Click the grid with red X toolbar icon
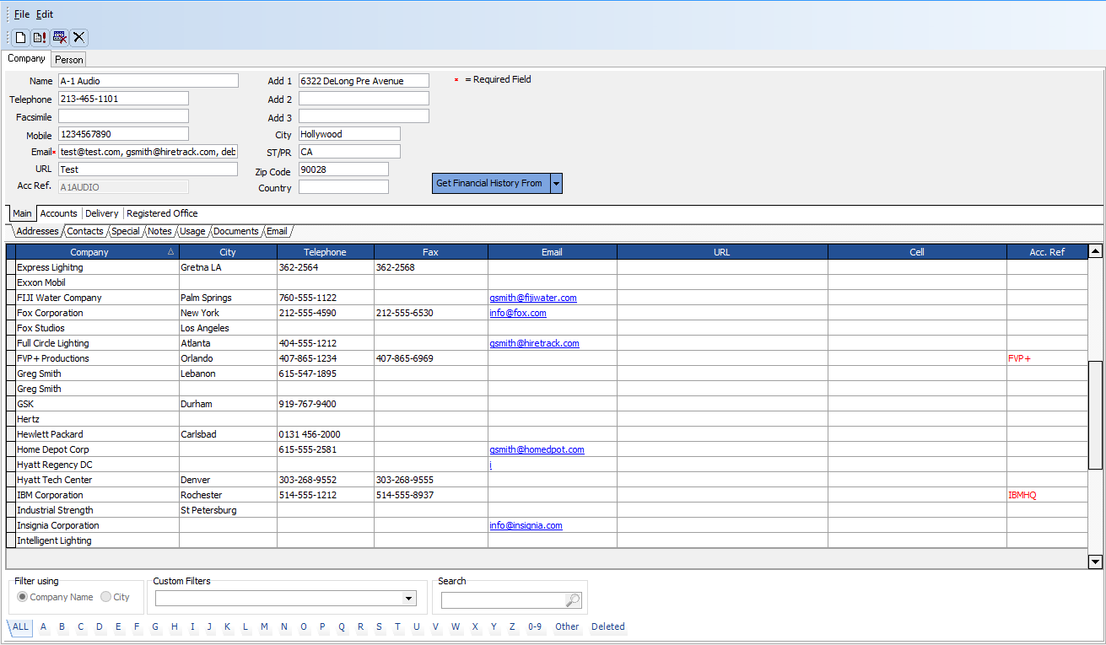 [x=59, y=37]
